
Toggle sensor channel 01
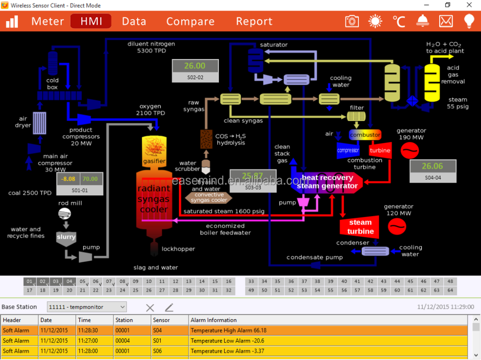(30, 281)
